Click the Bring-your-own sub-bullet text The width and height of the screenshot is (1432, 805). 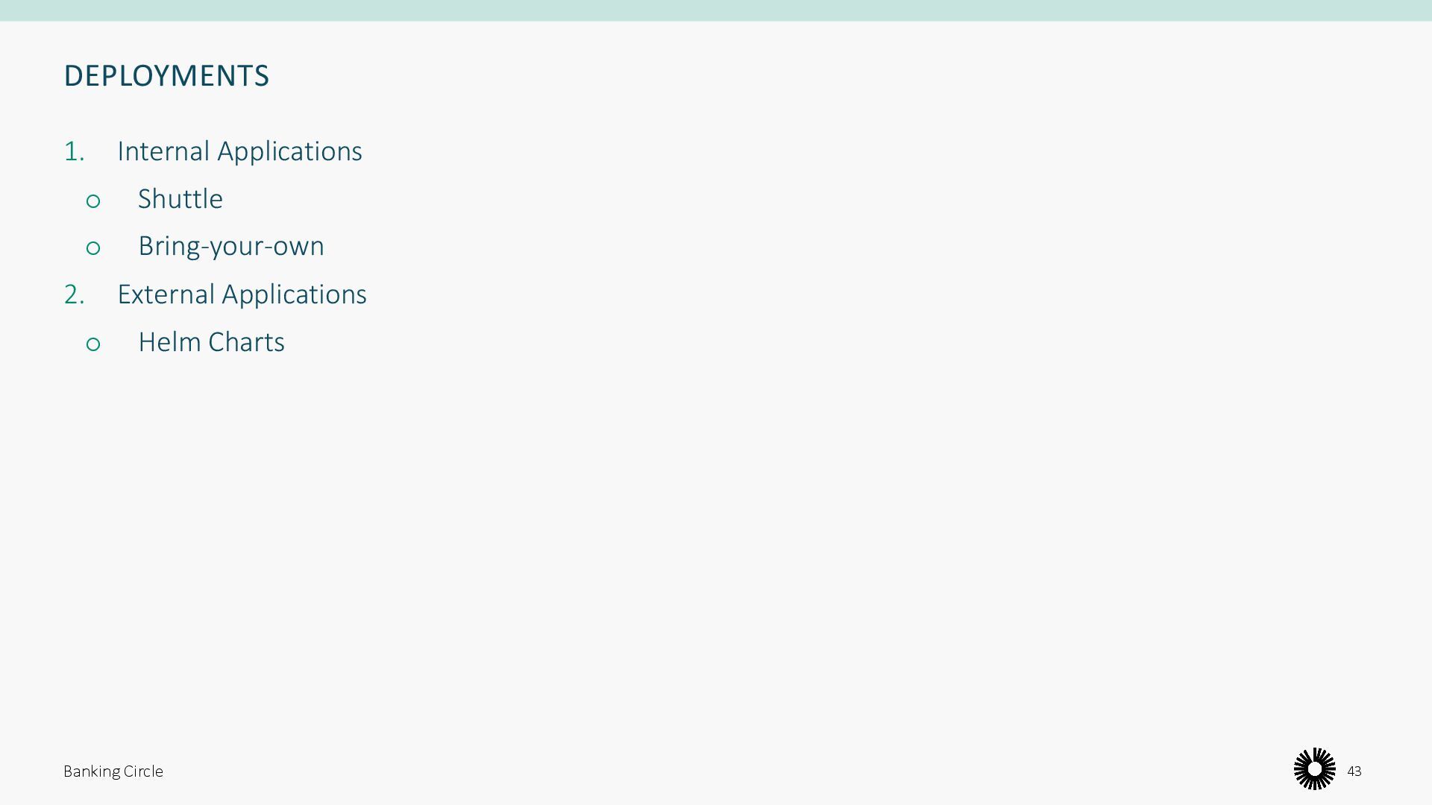click(231, 246)
